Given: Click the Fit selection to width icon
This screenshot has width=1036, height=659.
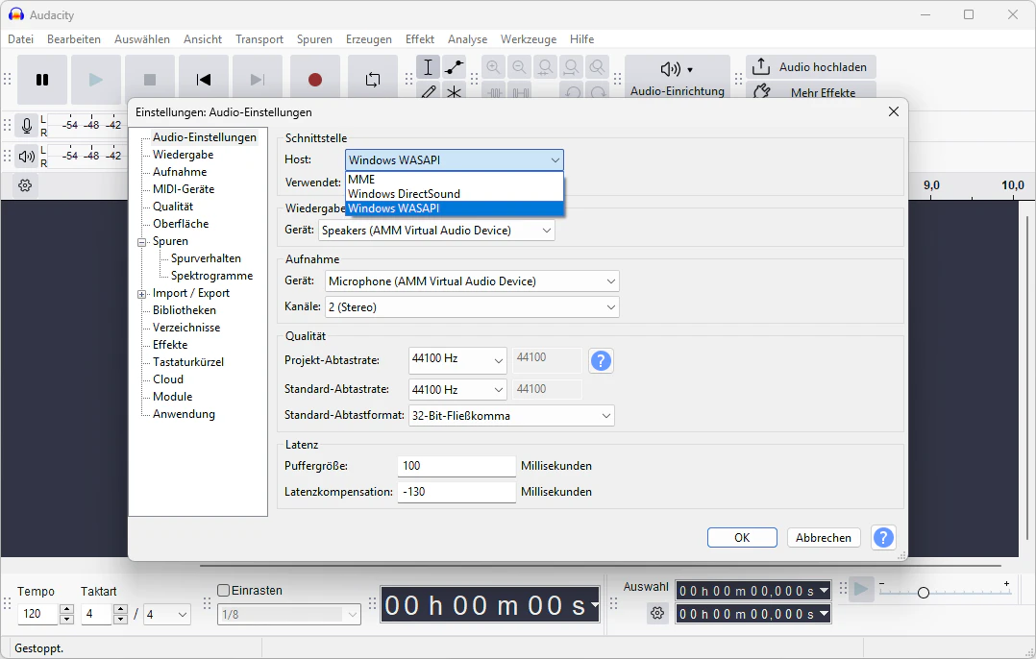Looking at the screenshot, I should 545,67.
